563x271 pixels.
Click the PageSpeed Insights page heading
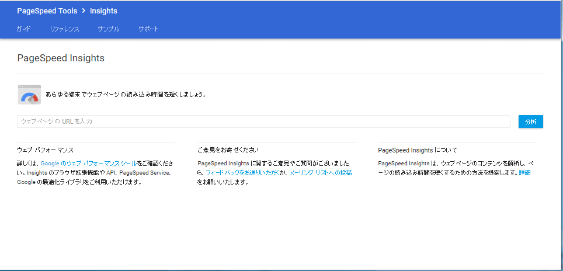tap(61, 58)
